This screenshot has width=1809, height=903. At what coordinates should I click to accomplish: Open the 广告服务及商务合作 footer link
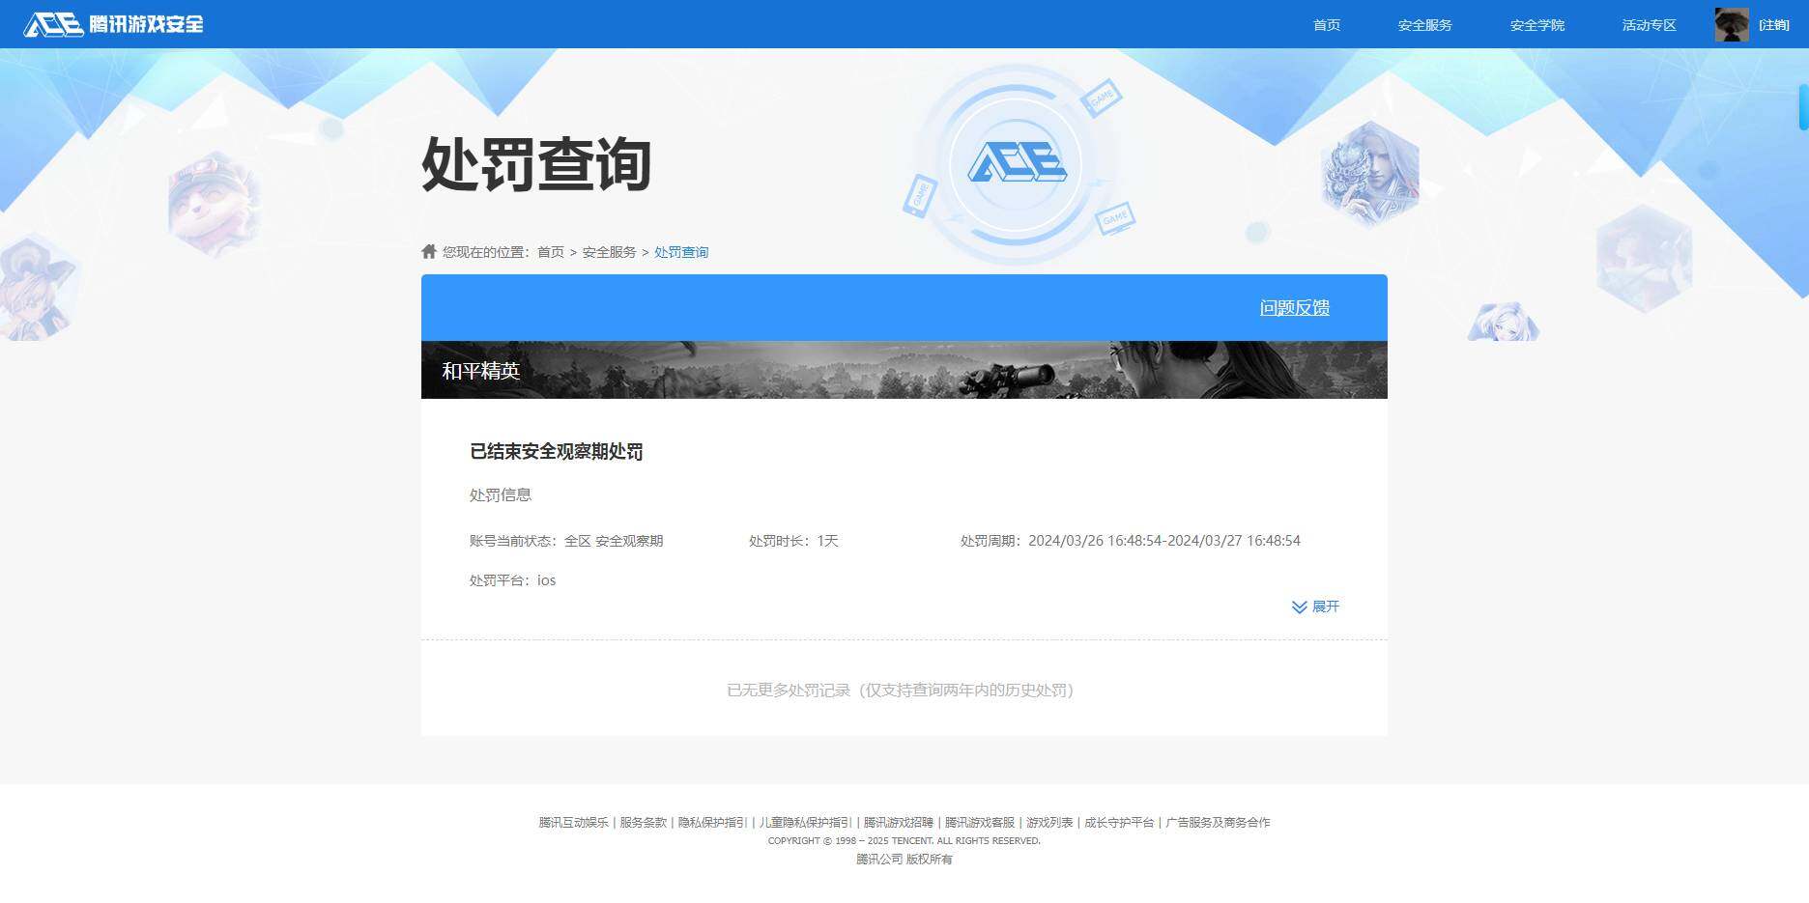click(1218, 823)
